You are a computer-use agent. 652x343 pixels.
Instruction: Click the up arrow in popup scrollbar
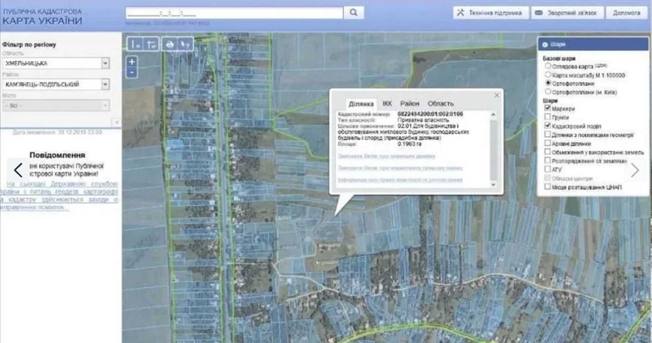[x=494, y=115]
